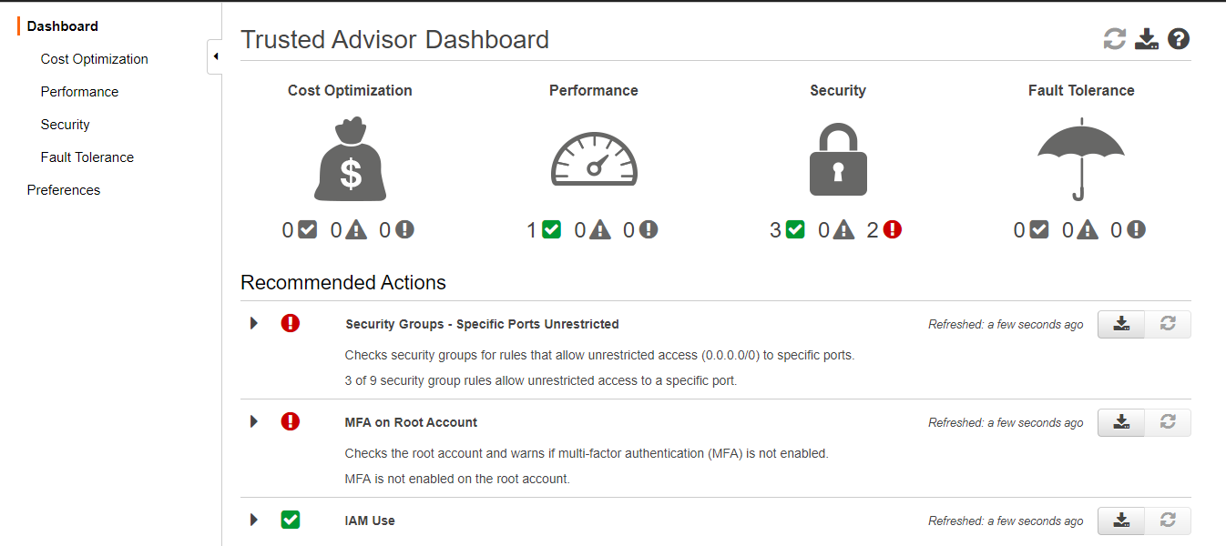Open Fault Tolerance in the sidebar
This screenshot has height=546, width=1226.
[87, 157]
